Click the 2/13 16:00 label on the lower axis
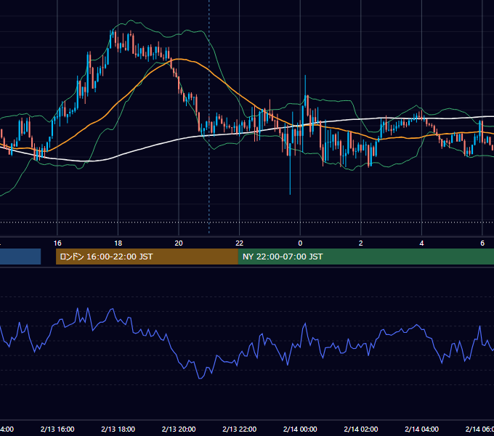Screen dimensions: 494x436 [x=57, y=429]
